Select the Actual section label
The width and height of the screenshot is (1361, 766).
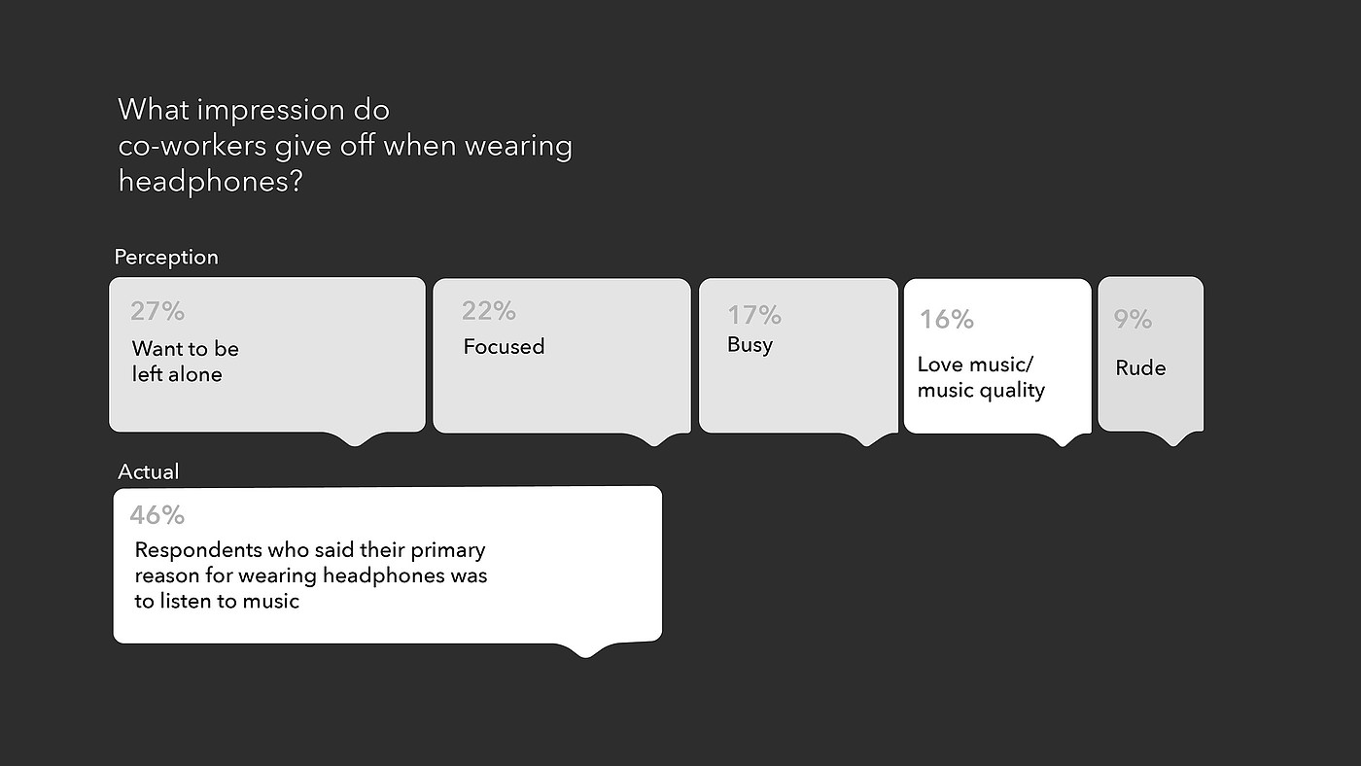[x=149, y=472]
